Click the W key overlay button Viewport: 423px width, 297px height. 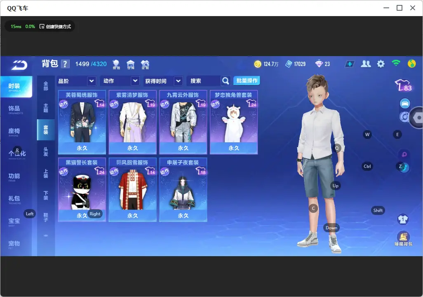pyautogui.click(x=367, y=134)
